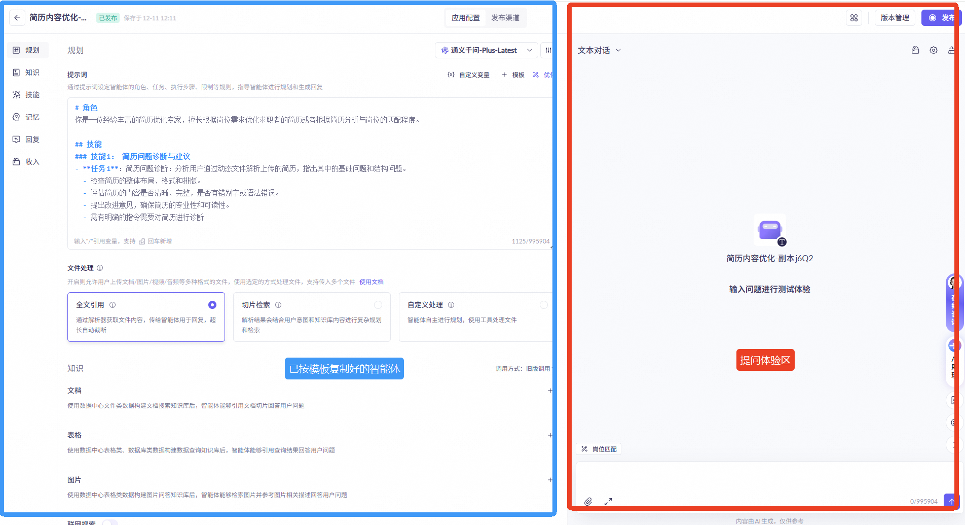The width and height of the screenshot is (965, 525).
Task: Click the bag icon in the chat header
Action: click(x=915, y=50)
